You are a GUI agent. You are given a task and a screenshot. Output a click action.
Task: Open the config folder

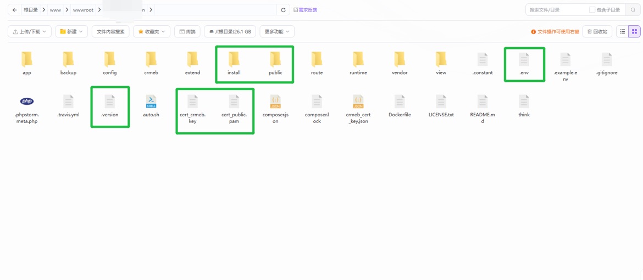(109, 59)
